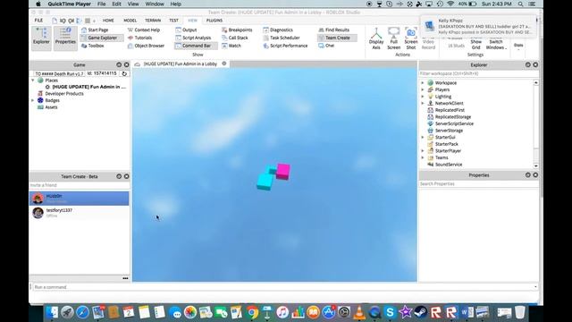Click the Search Properties field

tap(478, 183)
